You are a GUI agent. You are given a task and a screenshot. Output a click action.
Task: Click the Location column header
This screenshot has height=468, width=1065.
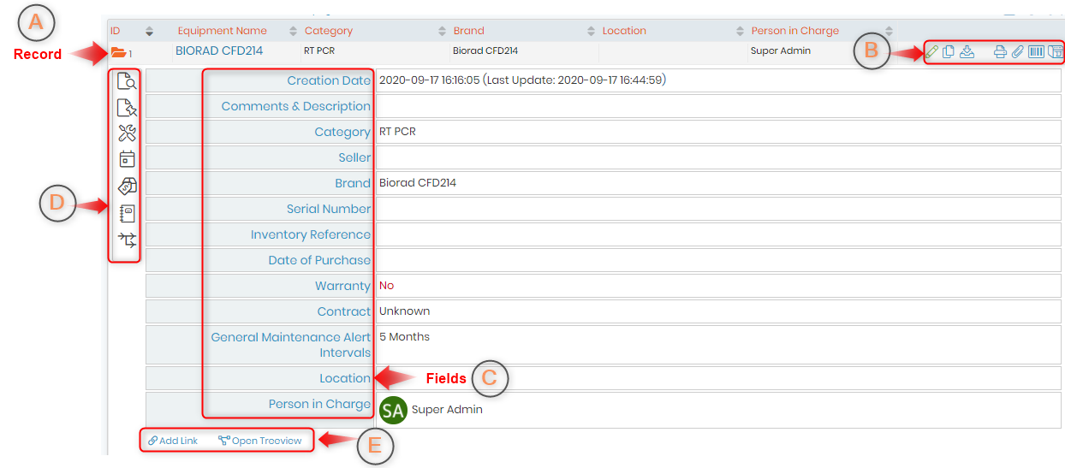tap(624, 31)
